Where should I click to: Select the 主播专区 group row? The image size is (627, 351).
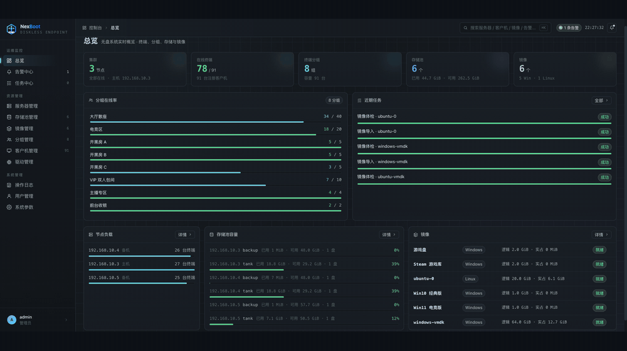coord(216,194)
